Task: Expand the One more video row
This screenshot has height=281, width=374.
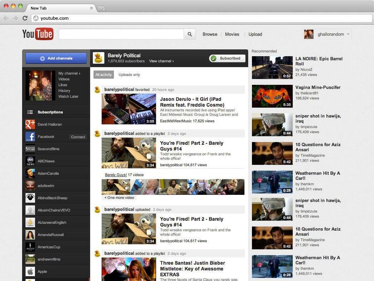Action: coord(119,198)
